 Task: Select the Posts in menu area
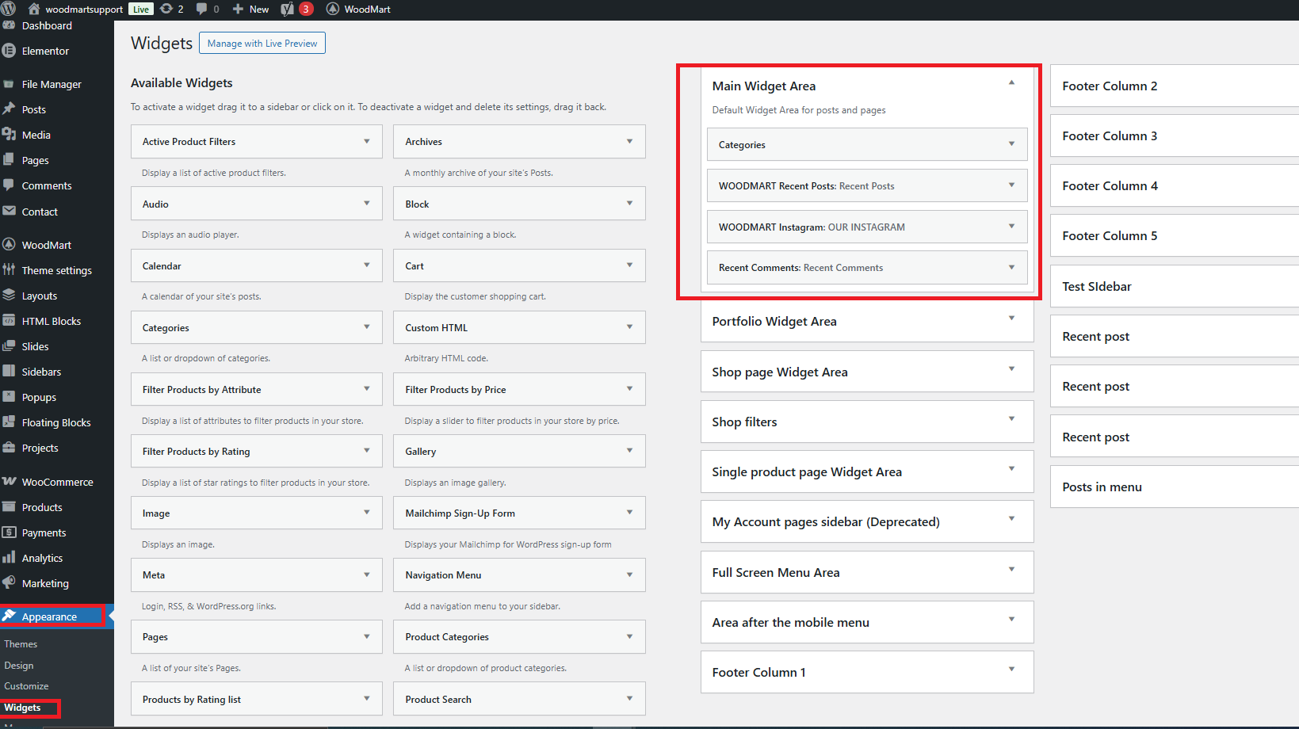(1175, 487)
